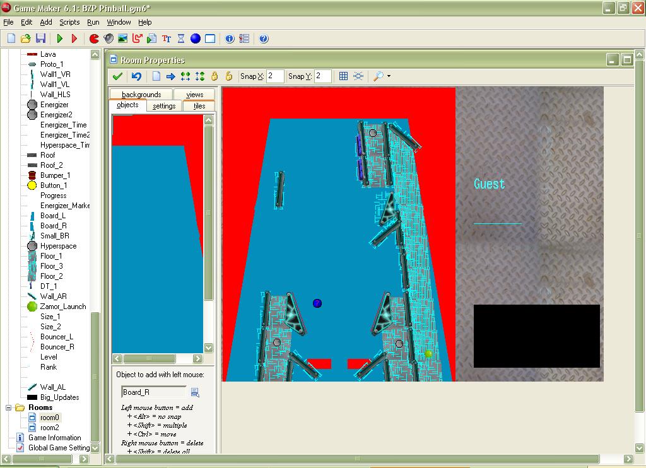This screenshot has height=468, width=646.
Task: Open the Run menu
Action: point(93,22)
